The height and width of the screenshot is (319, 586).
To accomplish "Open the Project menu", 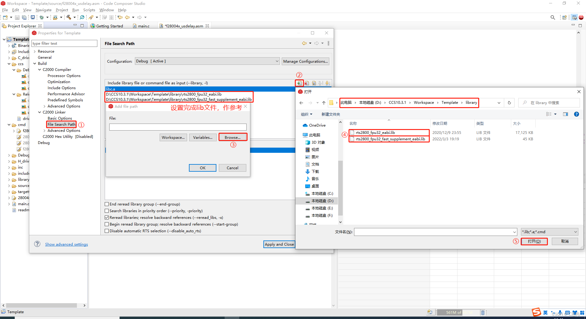I will click(62, 10).
